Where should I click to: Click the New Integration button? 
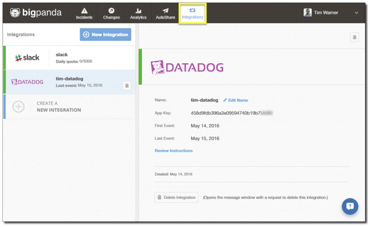pyautogui.click(x=105, y=35)
